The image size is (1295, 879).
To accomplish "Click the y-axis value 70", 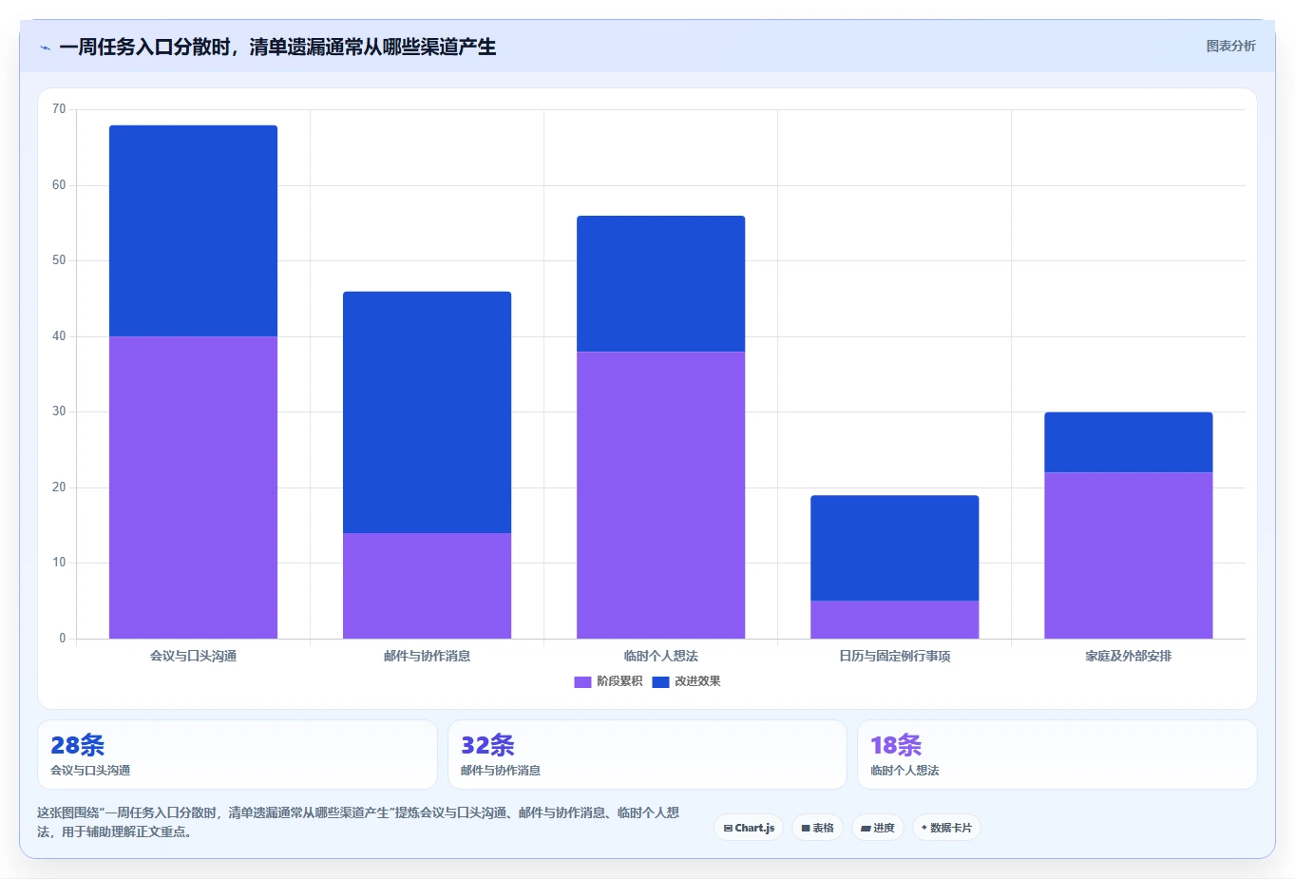I will 59,109.
